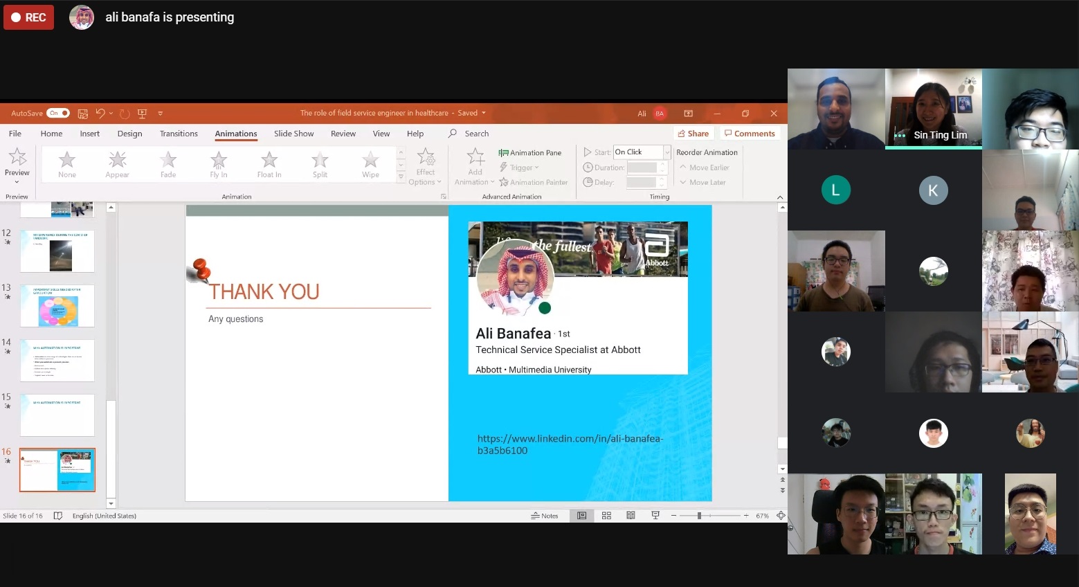Select slide 14 thumbnail
The image size is (1079, 587).
pyautogui.click(x=57, y=361)
